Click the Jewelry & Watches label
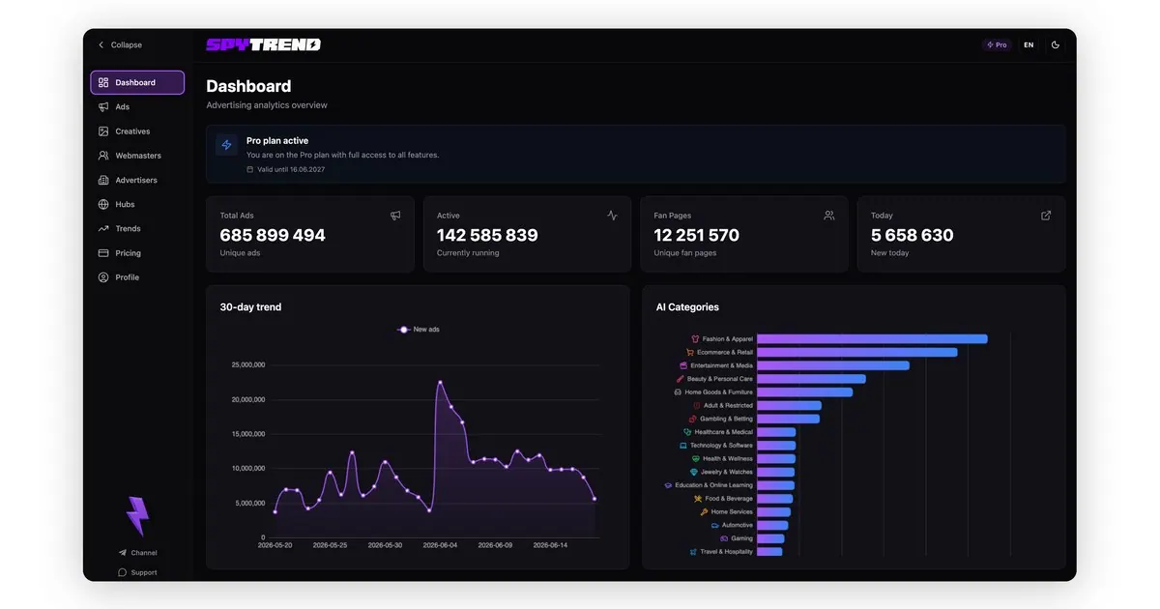This screenshot has height=609, width=1160. (727, 472)
